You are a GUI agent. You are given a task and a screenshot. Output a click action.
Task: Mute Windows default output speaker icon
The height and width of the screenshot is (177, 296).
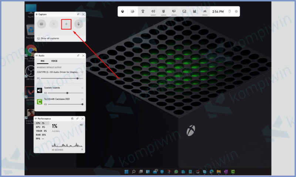[x=38, y=78]
